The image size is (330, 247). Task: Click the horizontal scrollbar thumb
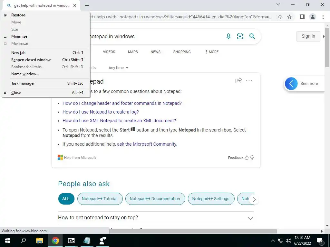point(193,231)
